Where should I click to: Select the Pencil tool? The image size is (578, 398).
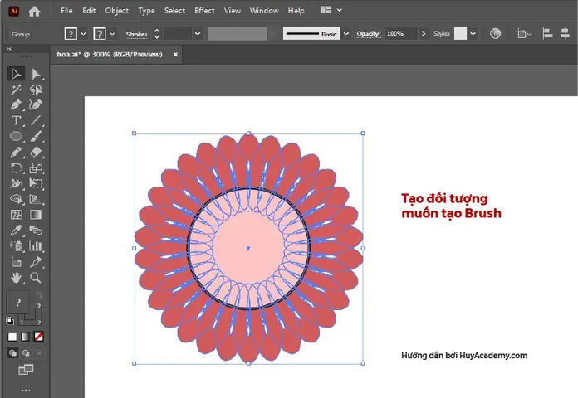tap(17, 152)
